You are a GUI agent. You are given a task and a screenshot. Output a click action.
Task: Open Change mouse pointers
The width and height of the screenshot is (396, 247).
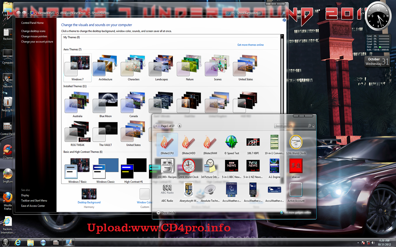[34, 37]
